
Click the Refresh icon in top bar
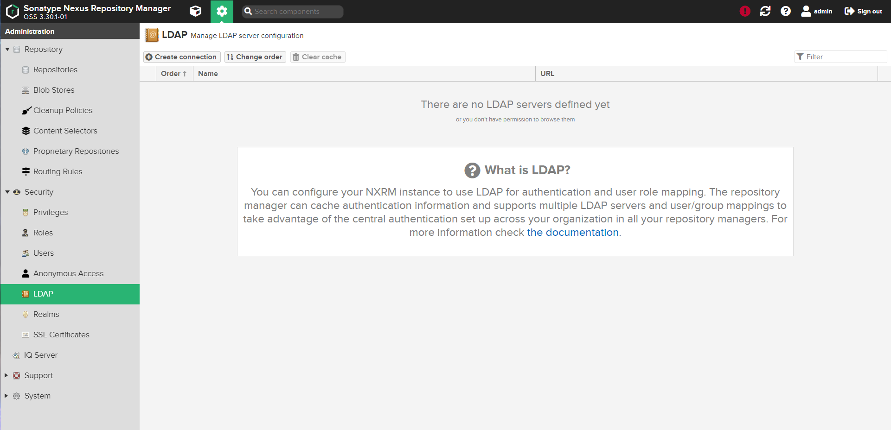765,11
